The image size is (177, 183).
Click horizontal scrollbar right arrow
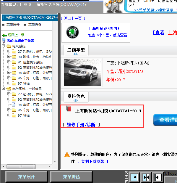click(49, 166)
